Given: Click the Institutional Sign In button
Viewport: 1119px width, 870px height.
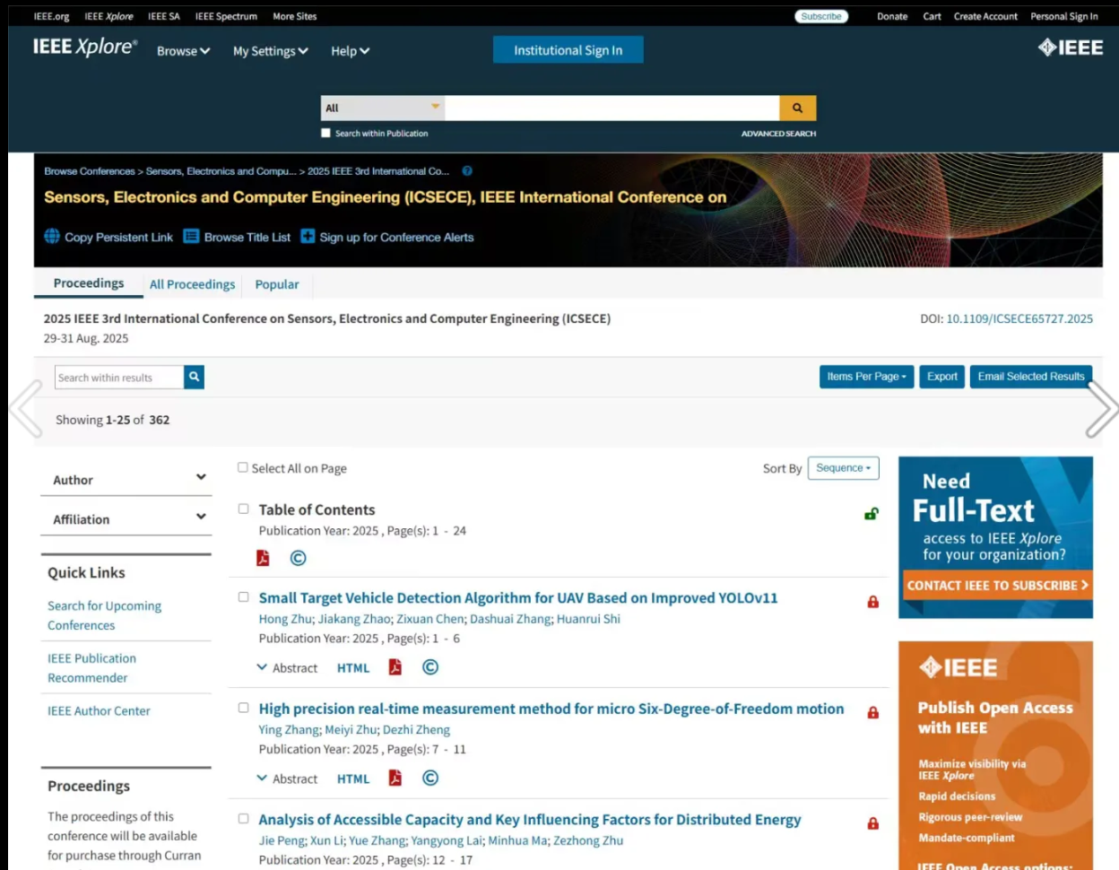Looking at the screenshot, I should click(x=568, y=50).
